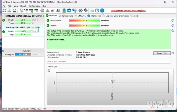Switch to the Alerts tab
177x112 pixels.
pos(134,16)
